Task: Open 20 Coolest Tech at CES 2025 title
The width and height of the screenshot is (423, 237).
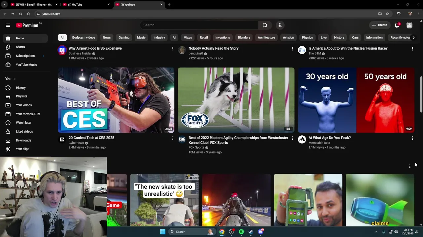Action: tap(92, 138)
